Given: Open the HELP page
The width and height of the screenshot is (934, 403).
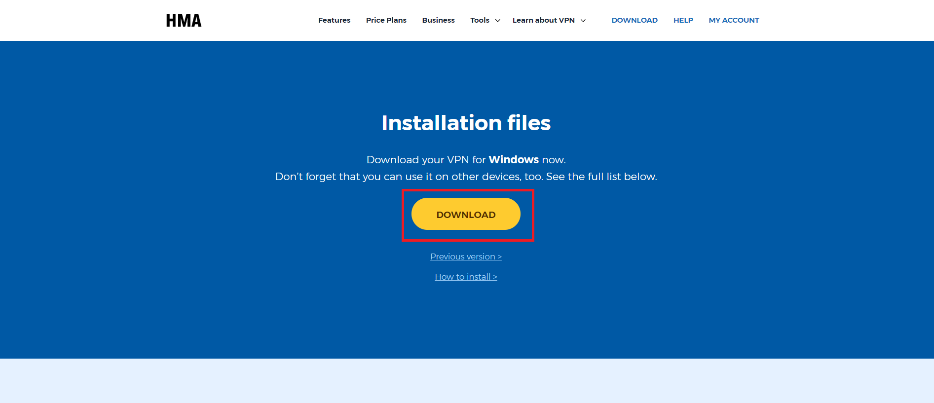Looking at the screenshot, I should 683,20.
